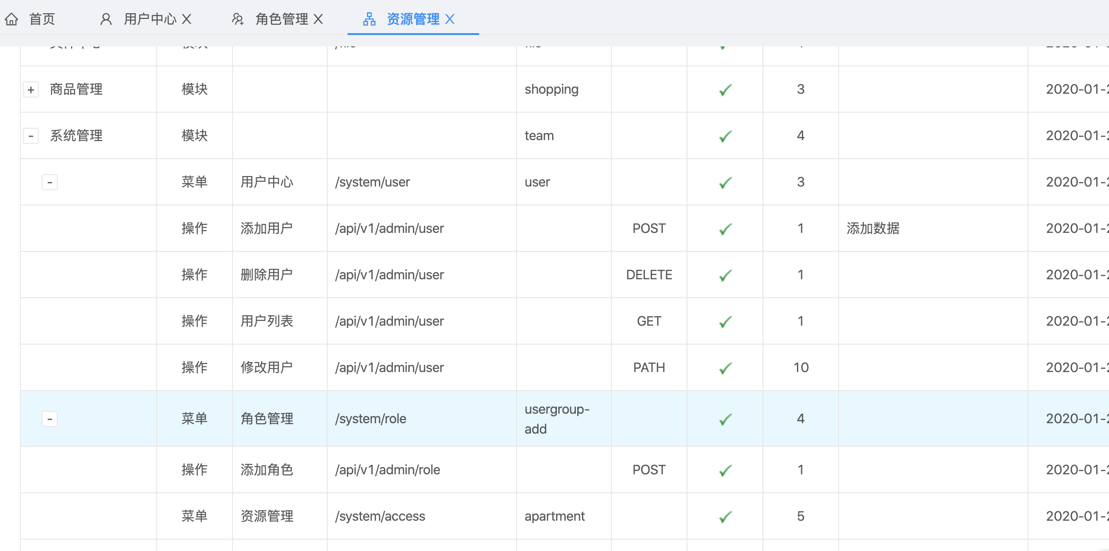Click the user icon on 用户中心 tab
Viewport: 1109px width, 551px height.
coord(106,19)
